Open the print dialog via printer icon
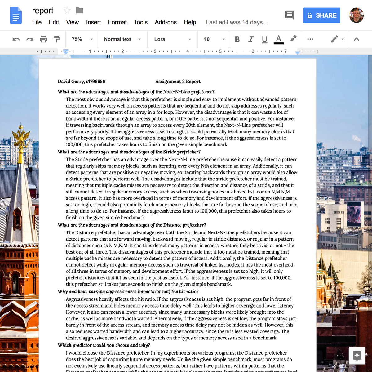The width and height of the screenshot is (372, 372). [x=43, y=39]
